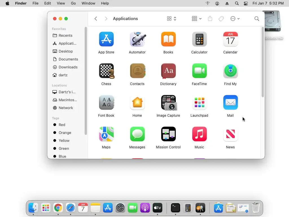Open the Automator app icon

click(x=137, y=39)
